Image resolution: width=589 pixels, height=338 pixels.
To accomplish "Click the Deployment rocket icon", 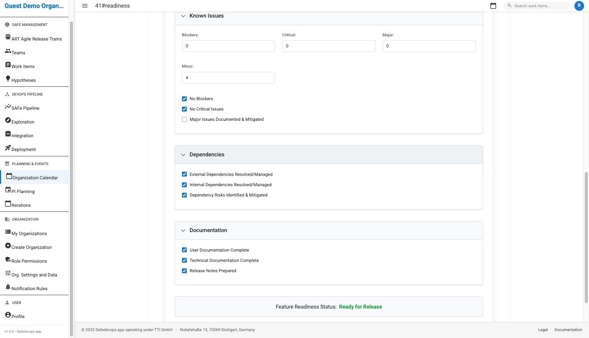I will click(x=8, y=148).
